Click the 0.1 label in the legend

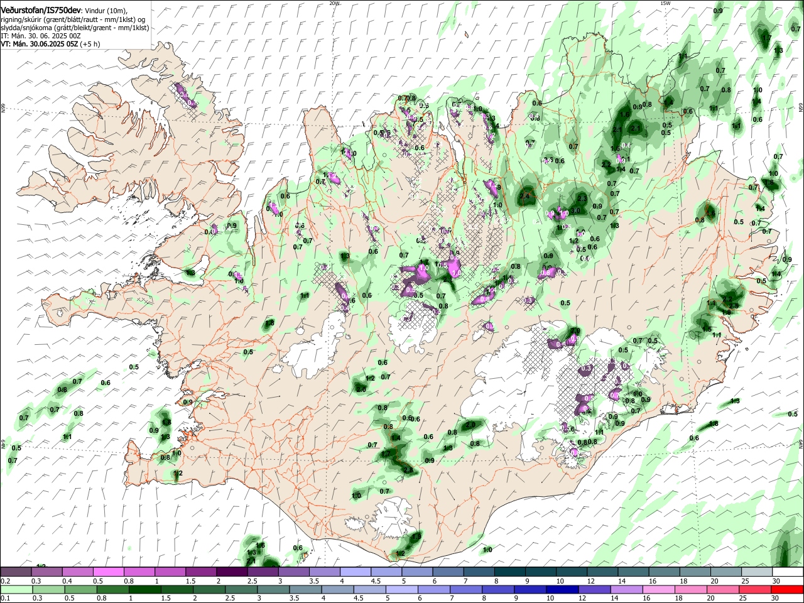point(5,599)
